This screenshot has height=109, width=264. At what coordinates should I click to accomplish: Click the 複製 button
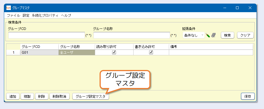[x=27, y=97]
